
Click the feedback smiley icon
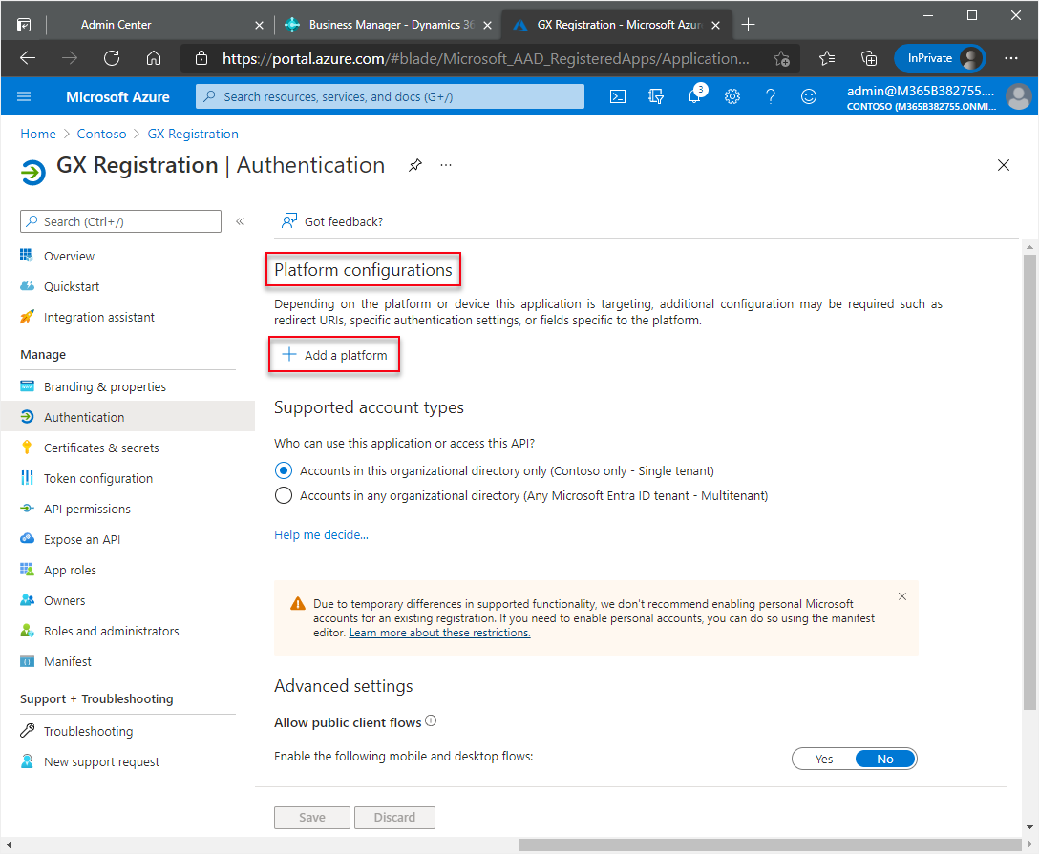809,96
